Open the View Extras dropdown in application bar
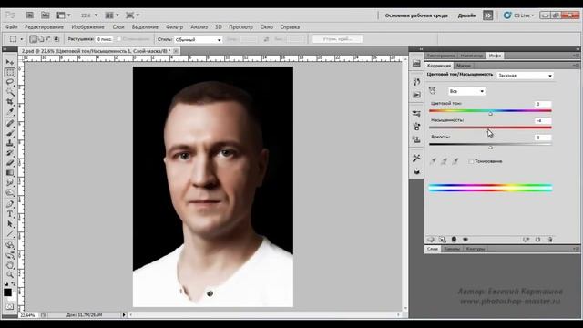The width and height of the screenshot is (583, 328). [x=63, y=15]
